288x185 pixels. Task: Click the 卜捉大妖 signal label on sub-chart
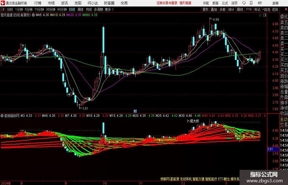193,121
